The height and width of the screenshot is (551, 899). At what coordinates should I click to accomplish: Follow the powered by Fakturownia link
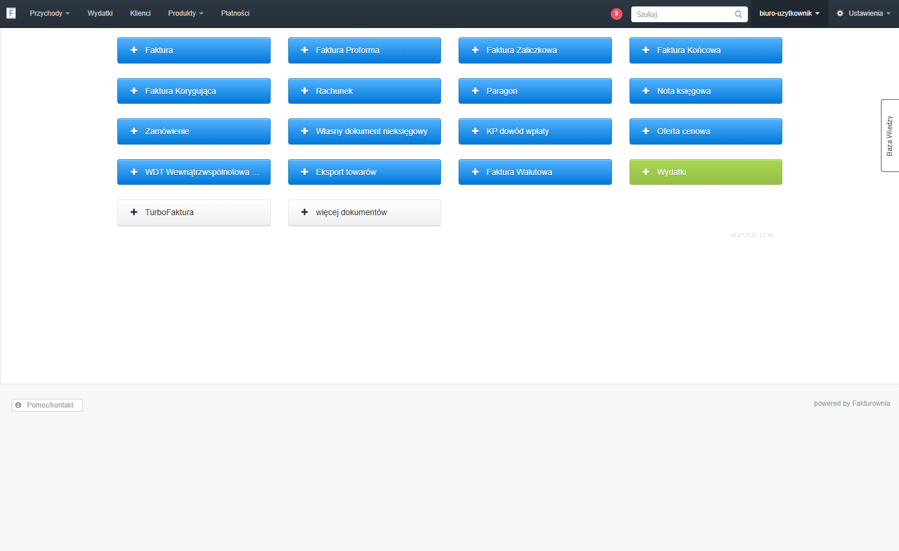tap(852, 403)
